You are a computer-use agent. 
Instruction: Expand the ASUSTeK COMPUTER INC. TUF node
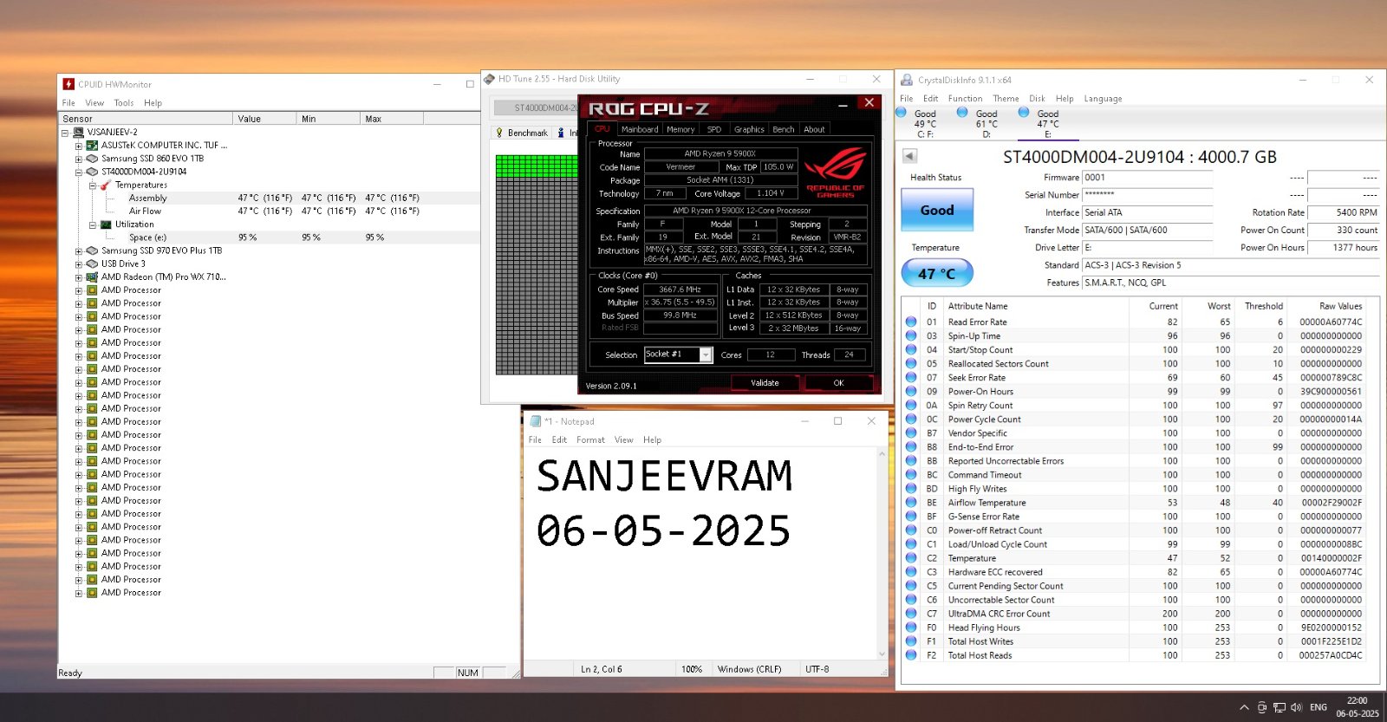tap(78, 146)
